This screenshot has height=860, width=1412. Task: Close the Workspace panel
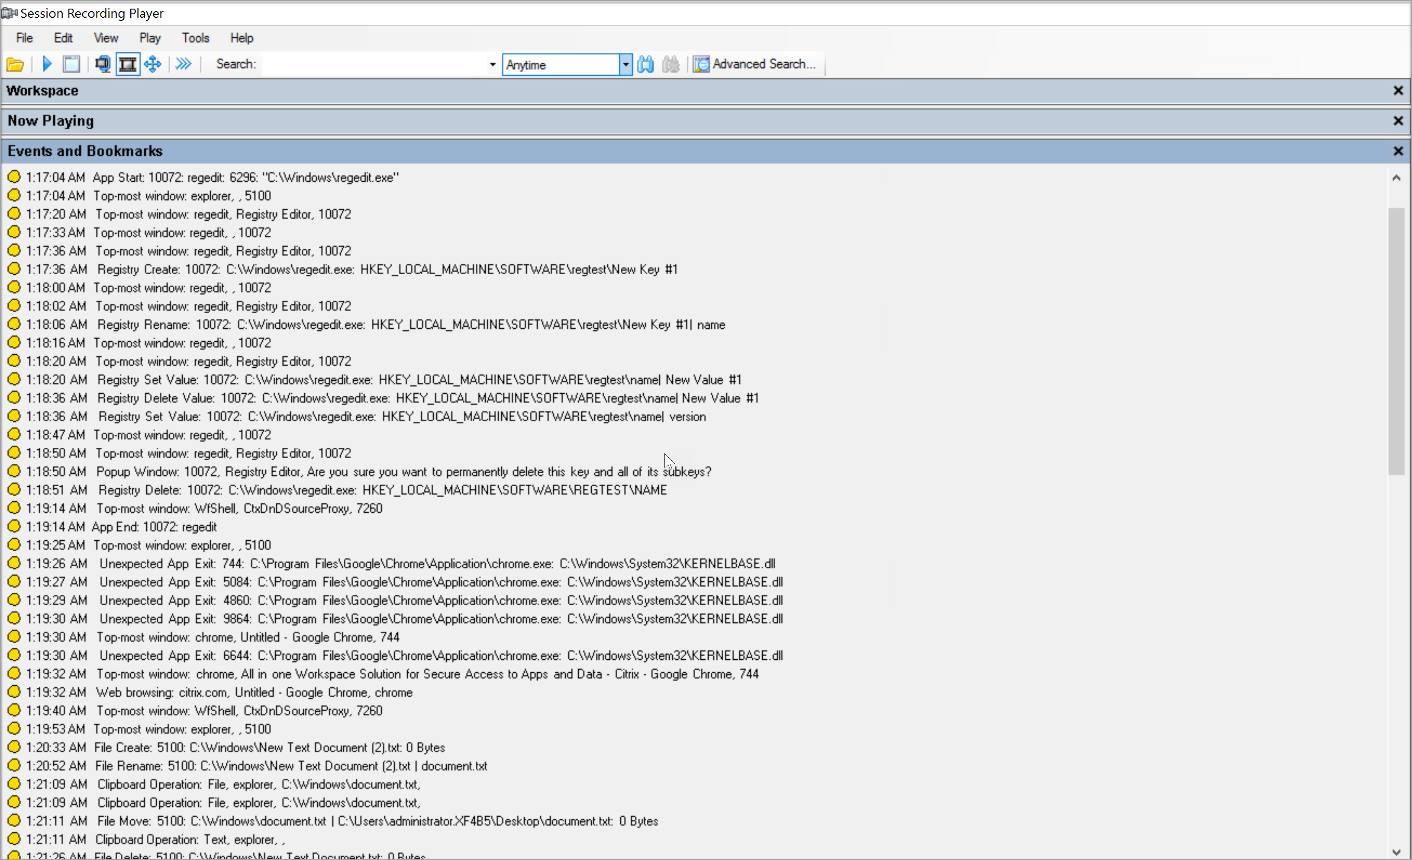(x=1398, y=90)
